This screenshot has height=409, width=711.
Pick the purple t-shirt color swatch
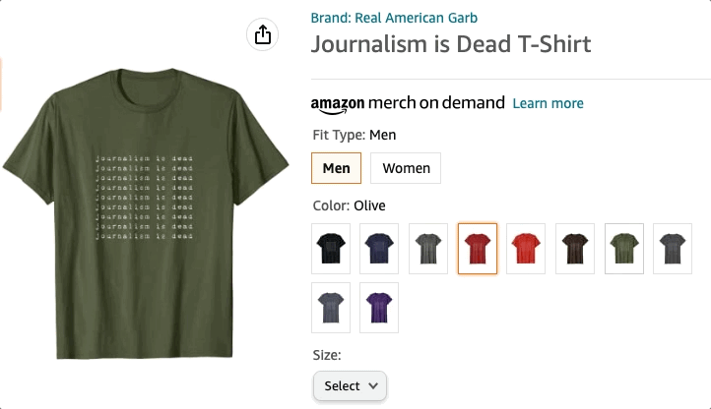pos(379,308)
